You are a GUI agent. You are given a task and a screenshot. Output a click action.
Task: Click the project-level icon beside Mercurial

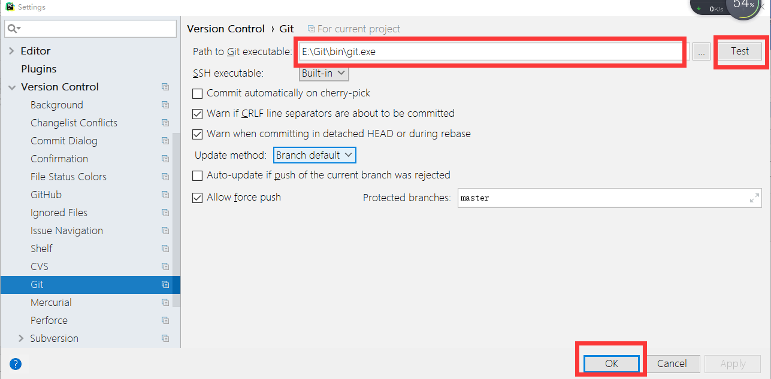click(x=165, y=302)
